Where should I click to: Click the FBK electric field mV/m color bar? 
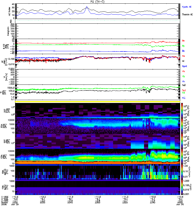point(182,172)
